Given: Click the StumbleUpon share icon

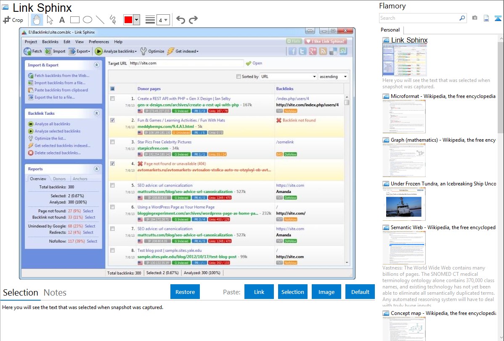Looking at the screenshot, I should pos(343,51).
